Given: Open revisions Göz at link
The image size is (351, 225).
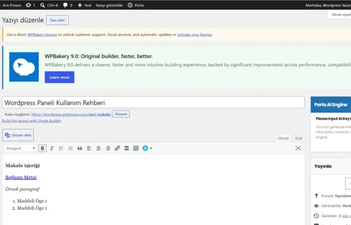Looking at the screenshot, I should [x=346, y=216].
